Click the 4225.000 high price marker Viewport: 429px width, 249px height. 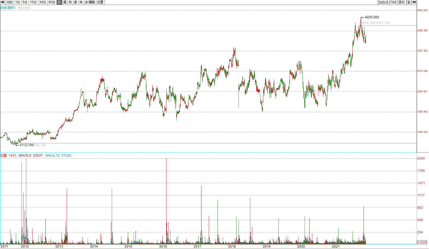[x=372, y=17]
